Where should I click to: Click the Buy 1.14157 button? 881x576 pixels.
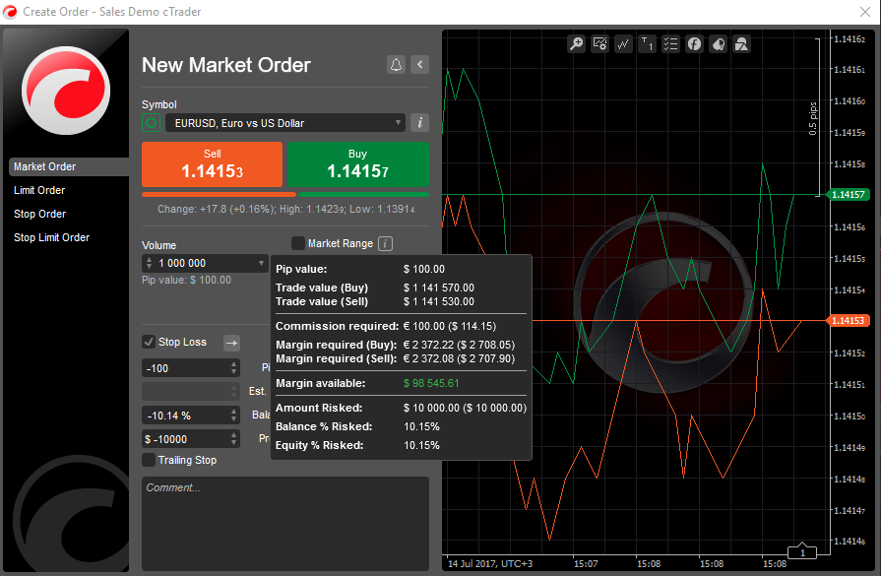tap(358, 164)
